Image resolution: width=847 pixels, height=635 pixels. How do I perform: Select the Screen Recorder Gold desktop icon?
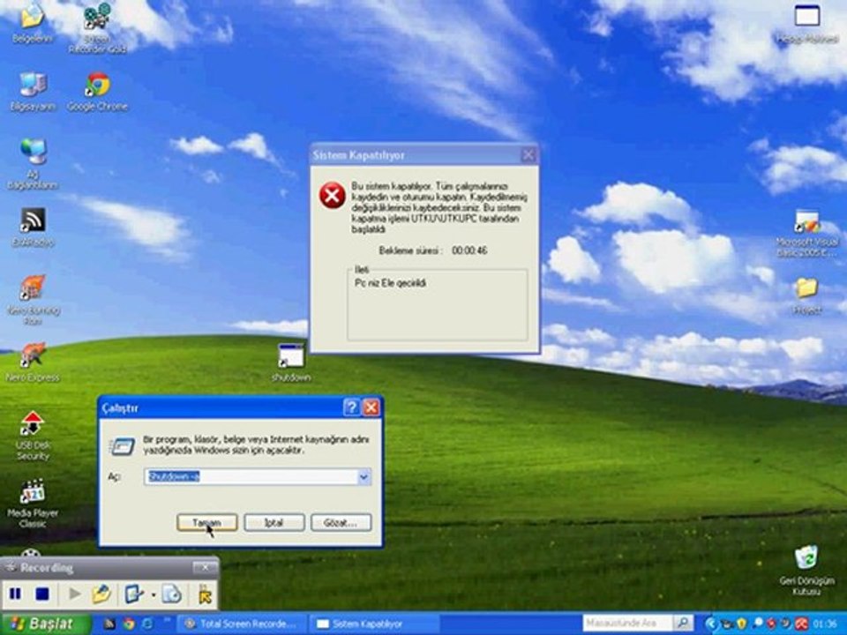click(x=97, y=27)
